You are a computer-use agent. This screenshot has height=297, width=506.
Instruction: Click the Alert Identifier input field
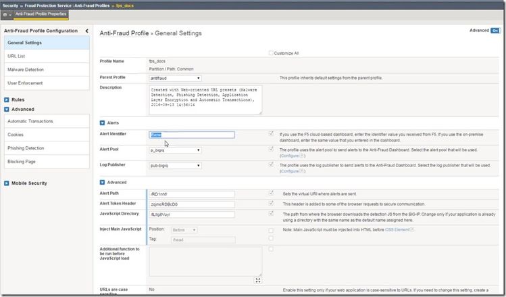pos(191,135)
